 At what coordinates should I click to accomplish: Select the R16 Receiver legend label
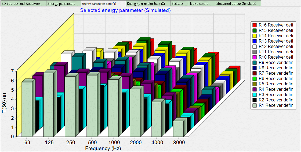pos(276,25)
